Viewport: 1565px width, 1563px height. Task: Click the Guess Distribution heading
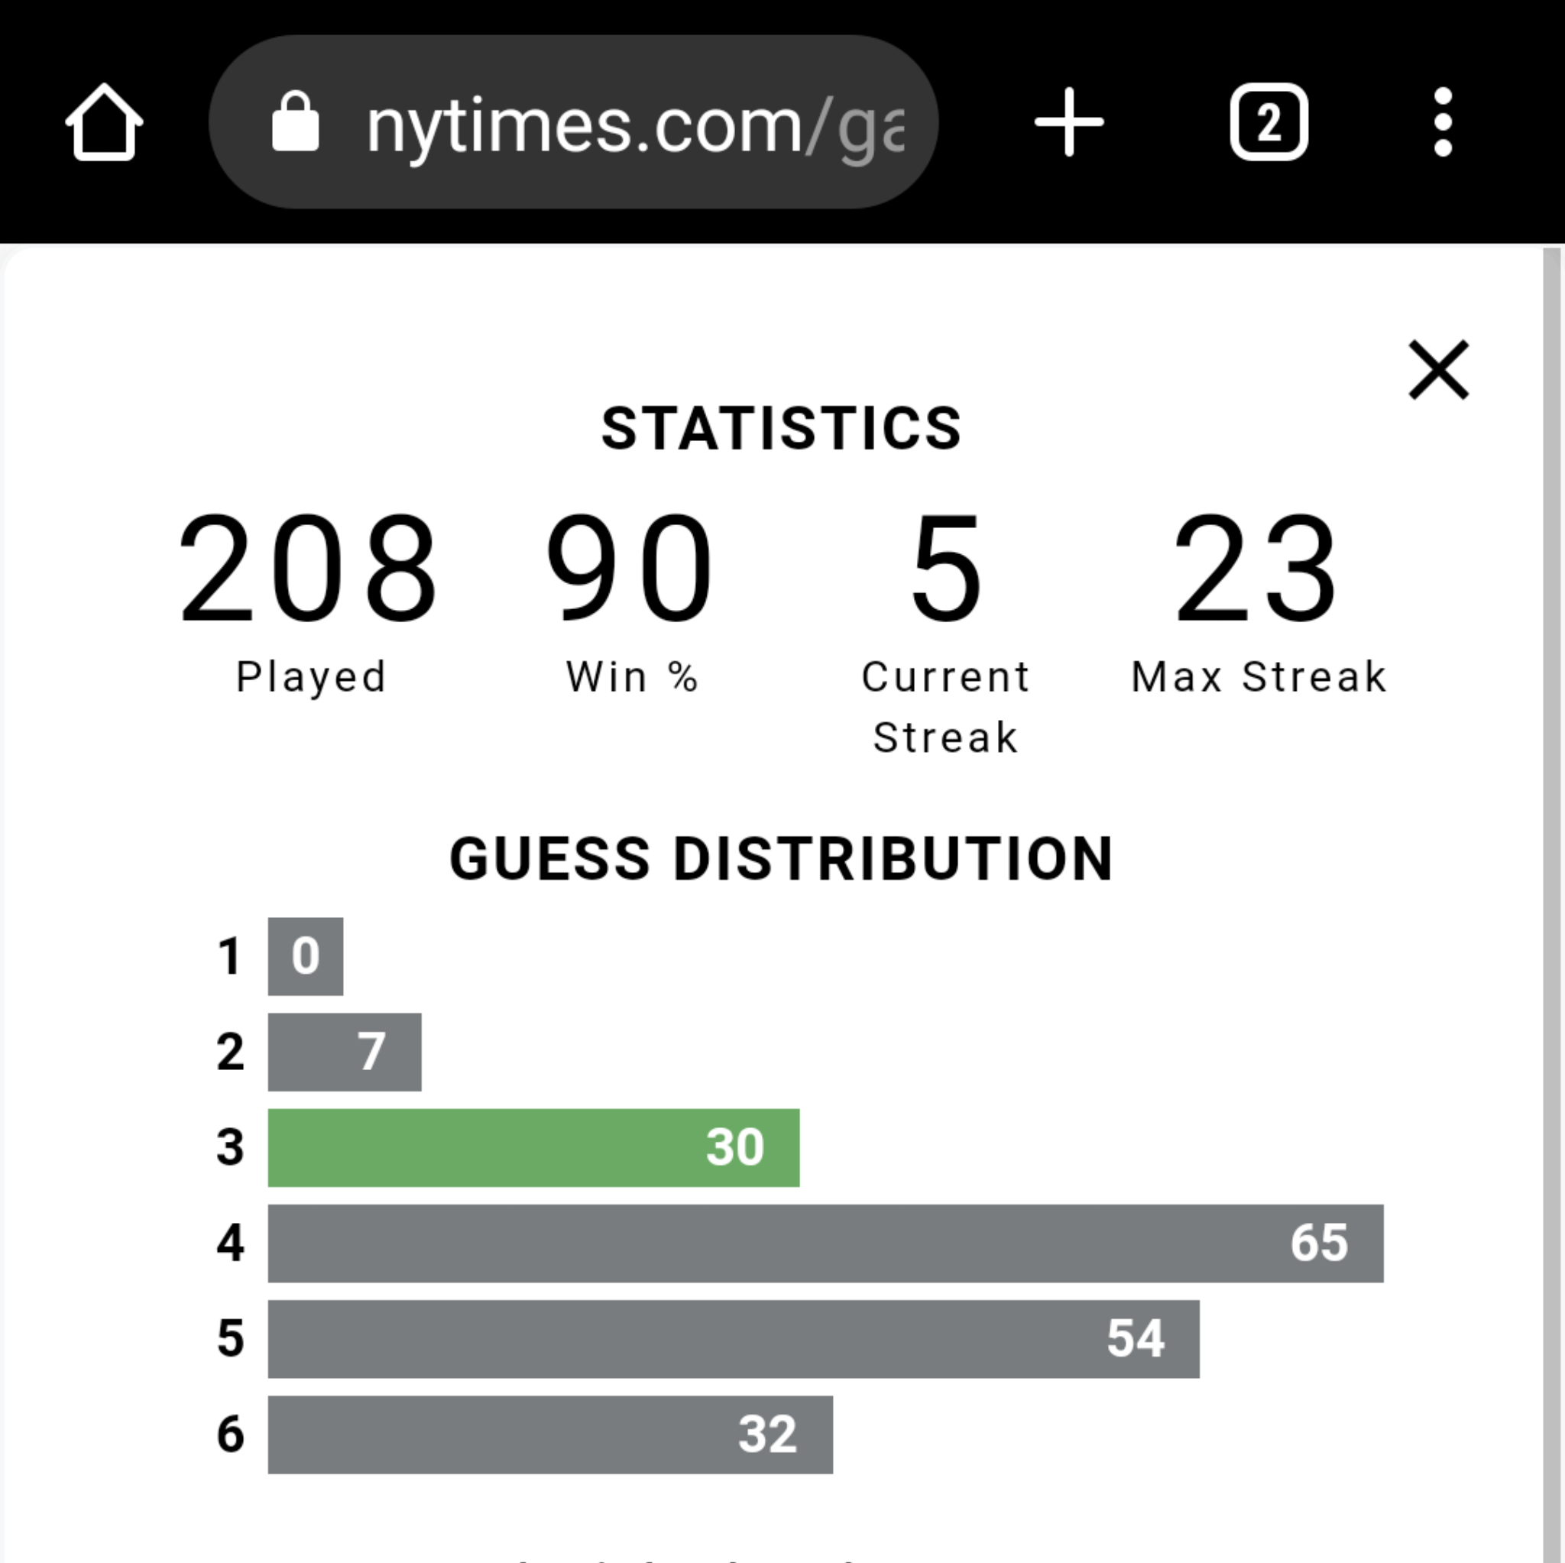[782, 859]
